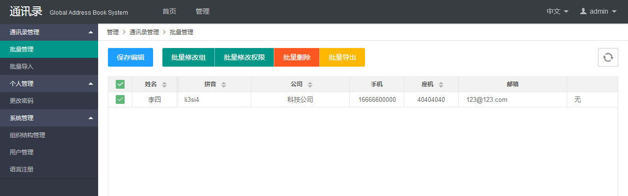
Task: Click the 批量导出 button
Action: 342,57
